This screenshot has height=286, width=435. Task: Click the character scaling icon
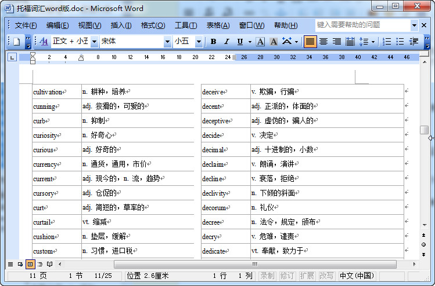pos(286,42)
